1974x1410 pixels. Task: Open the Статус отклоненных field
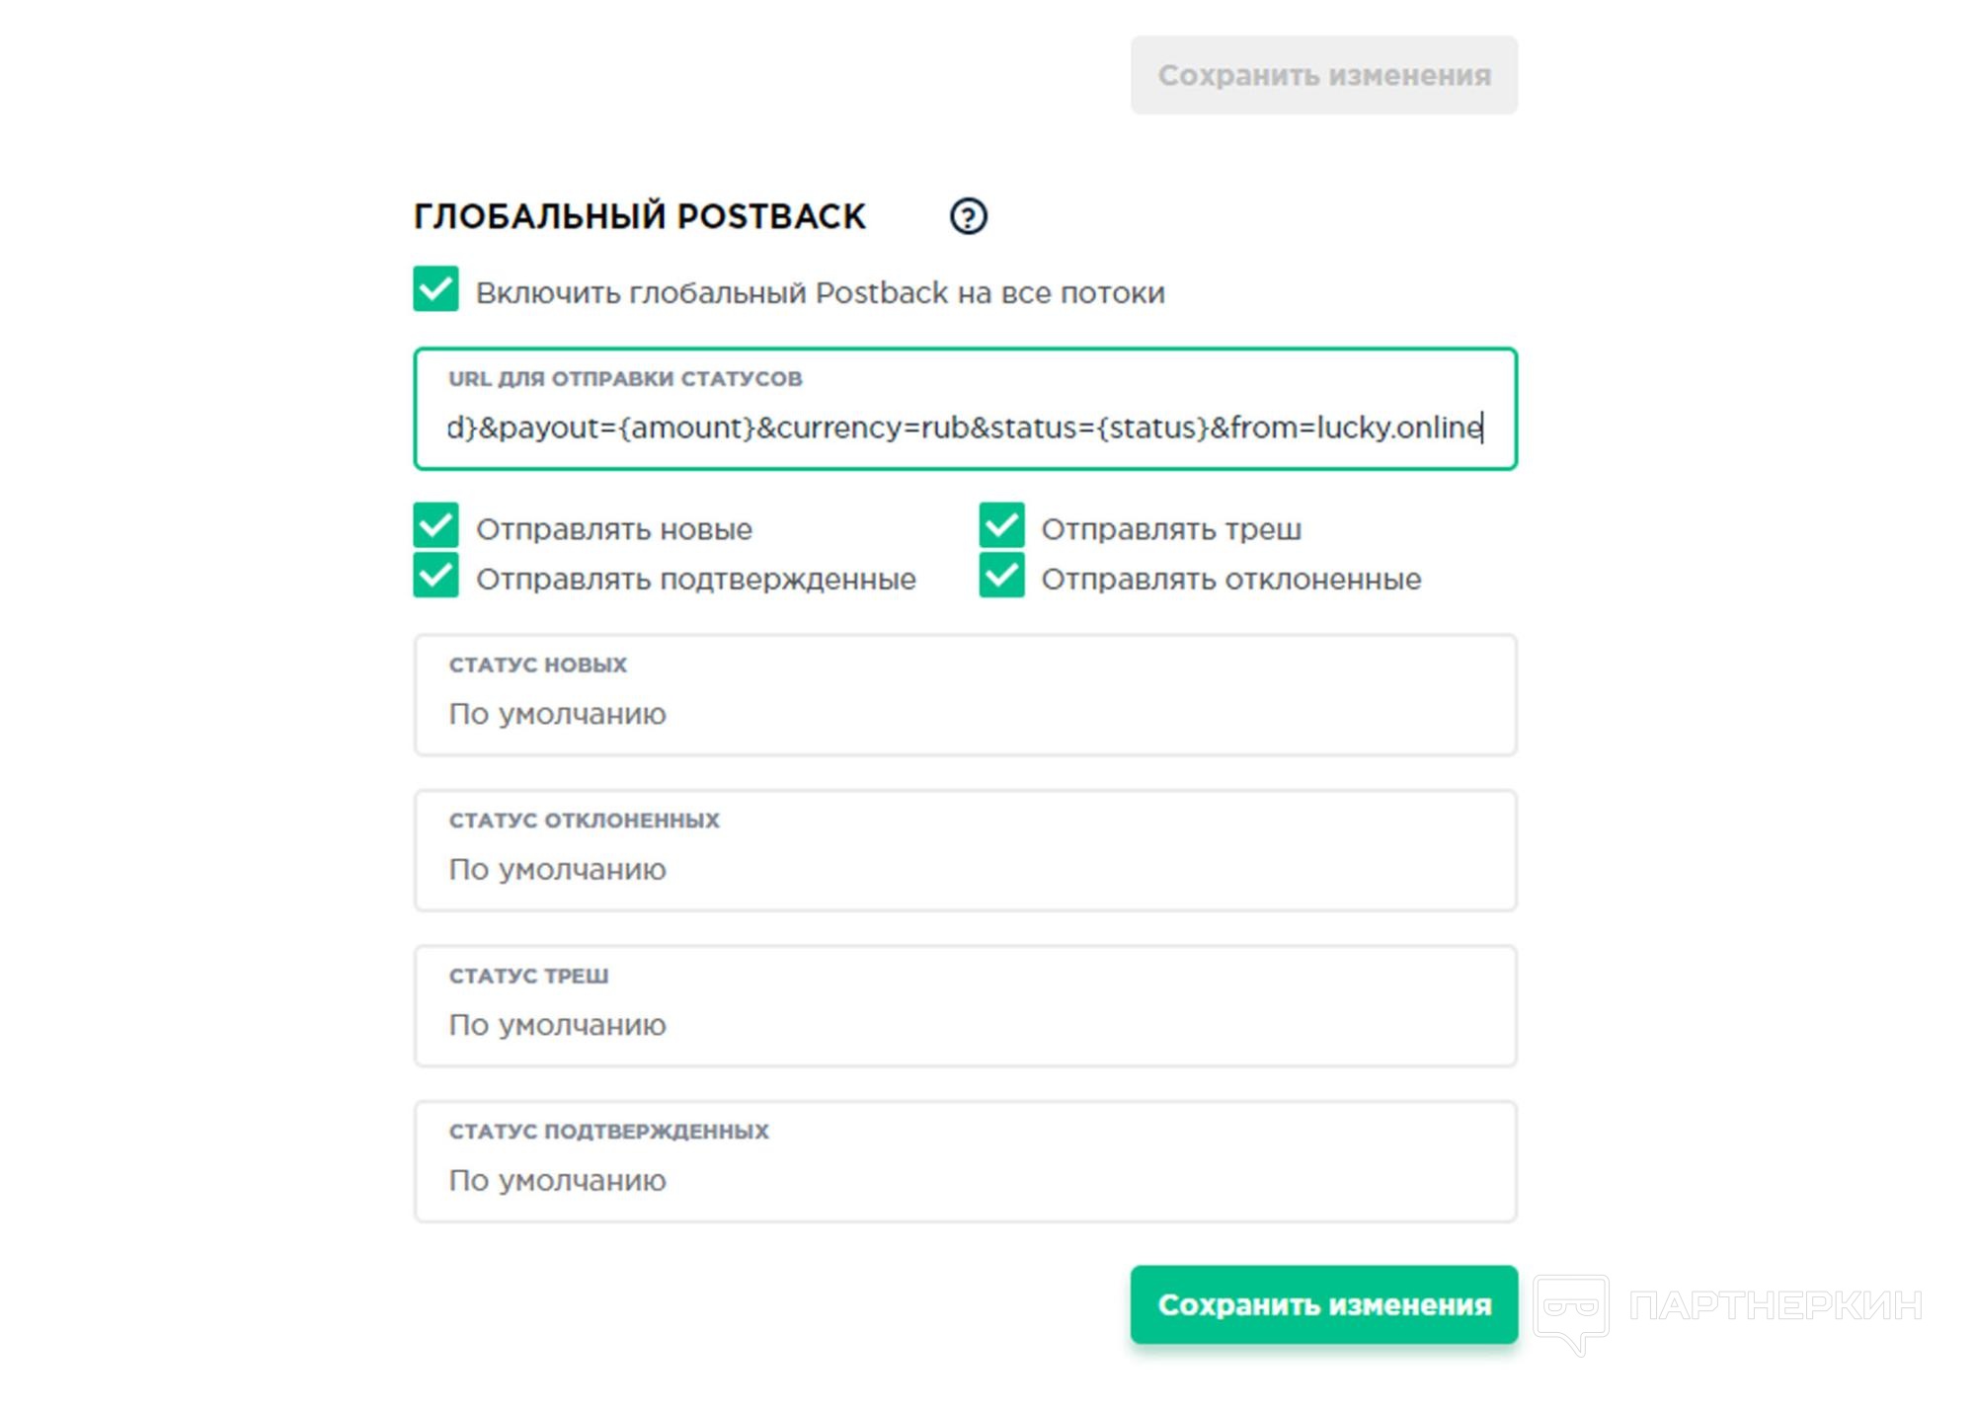[965, 850]
